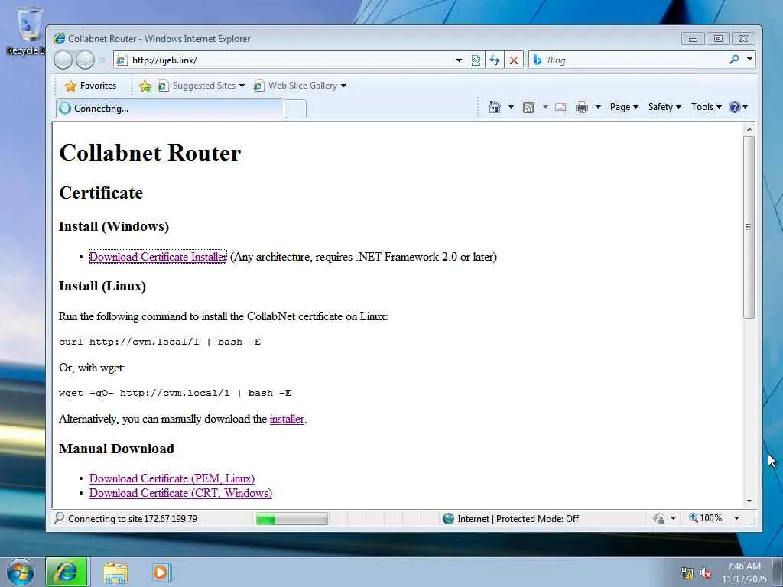Open search provider dropdown arrow
The height and width of the screenshot is (587, 783).
[x=749, y=60]
